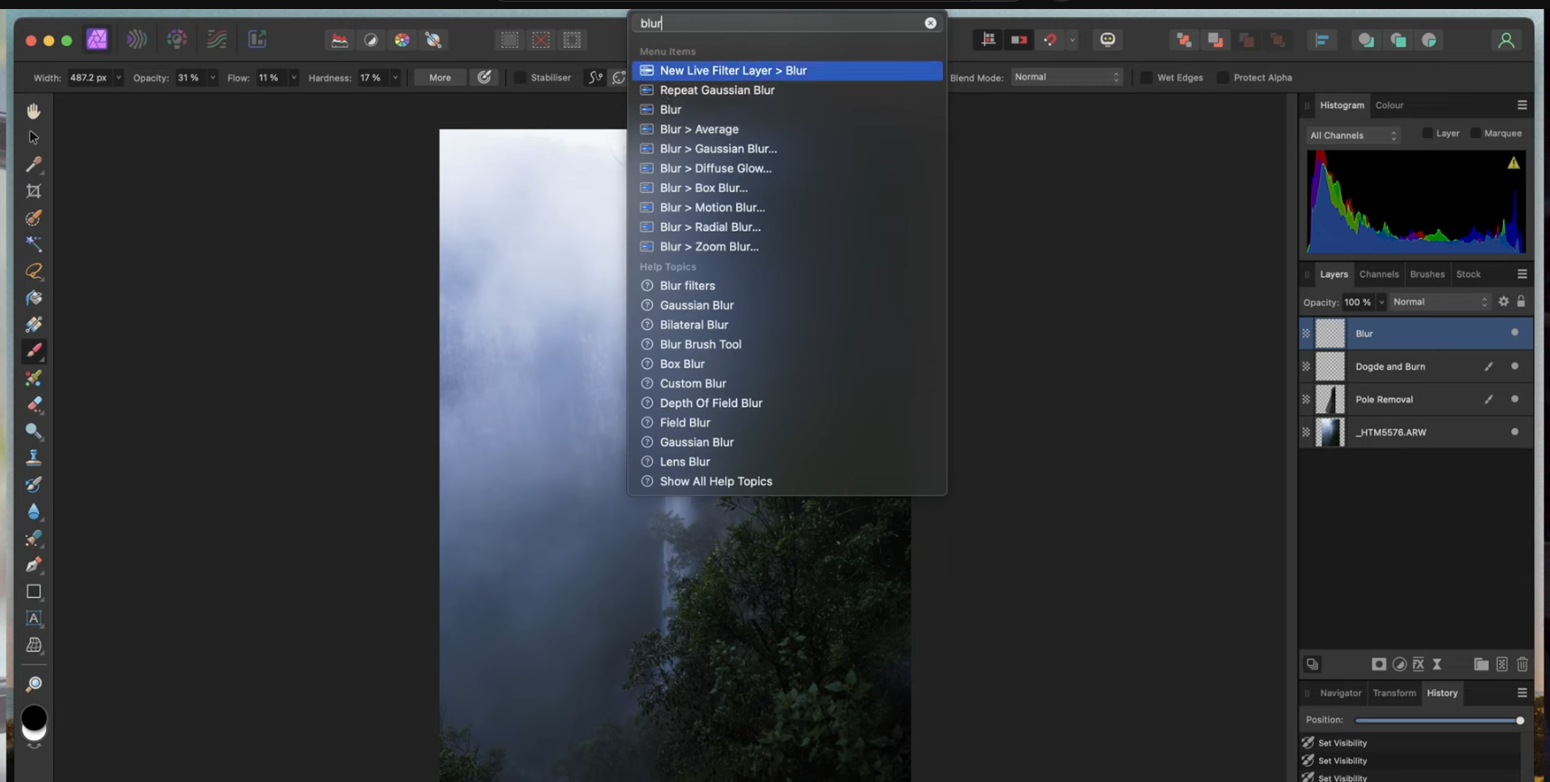
Task: Open the layer settings gear icon
Action: point(1503,302)
